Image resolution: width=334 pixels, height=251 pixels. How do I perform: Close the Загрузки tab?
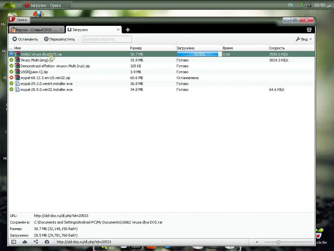118,30
